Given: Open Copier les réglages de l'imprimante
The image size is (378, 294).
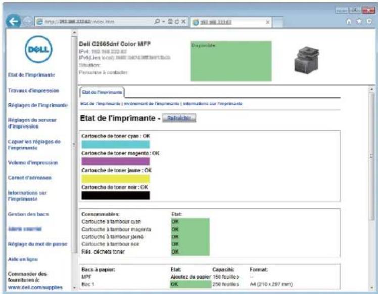Looking at the screenshot, I should tap(34, 145).
